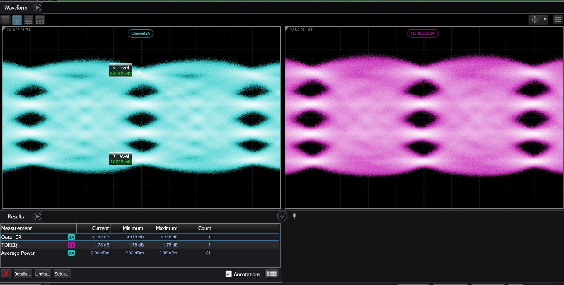Open dropdown arrow next to pan tool
The width and height of the screenshot is (564, 285).
(x=545, y=19)
